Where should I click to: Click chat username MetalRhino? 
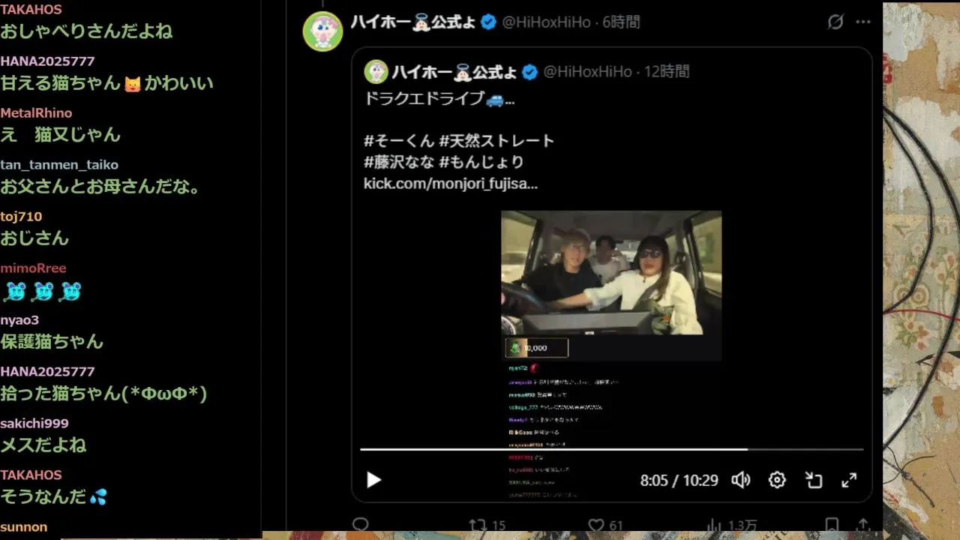click(x=36, y=112)
